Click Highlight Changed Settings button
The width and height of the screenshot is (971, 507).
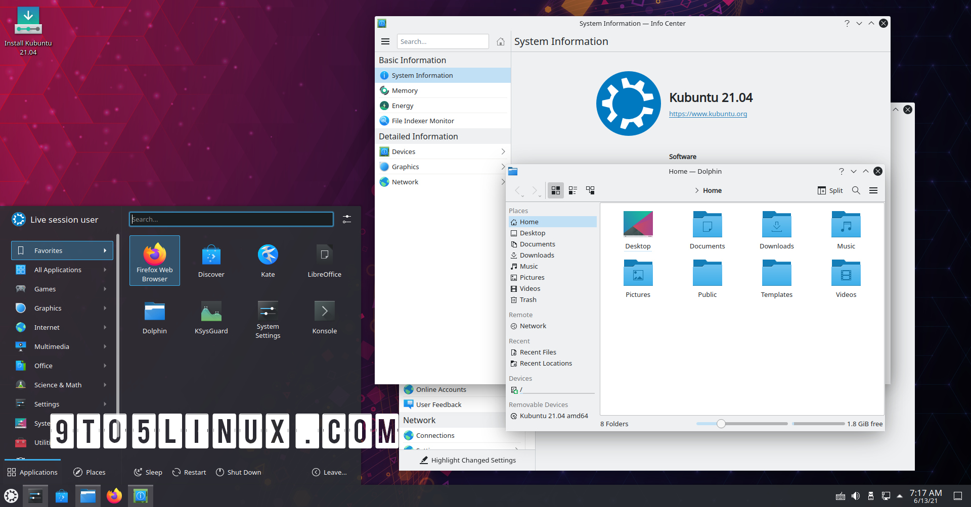[x=467, y=460]
